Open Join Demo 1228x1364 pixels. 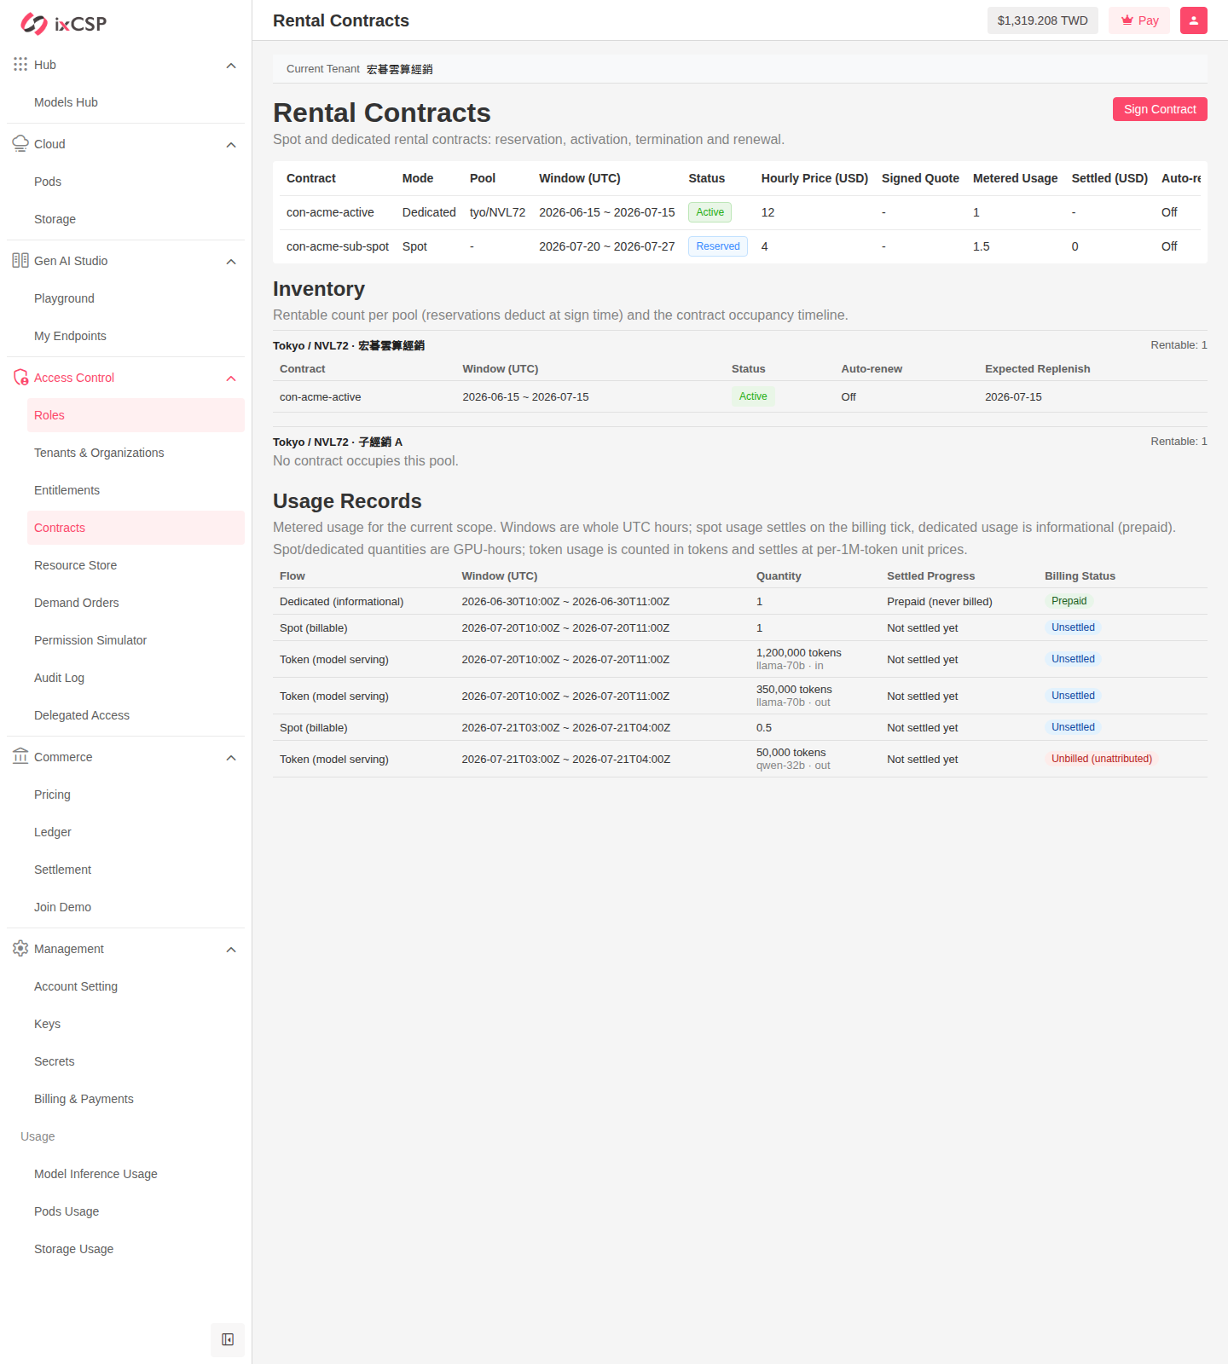(136, 907)
